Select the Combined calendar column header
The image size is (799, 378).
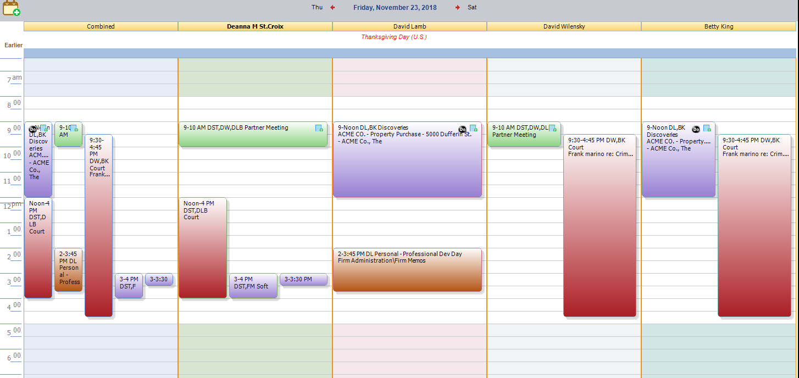pyautogui.click(x=101, y=26)
